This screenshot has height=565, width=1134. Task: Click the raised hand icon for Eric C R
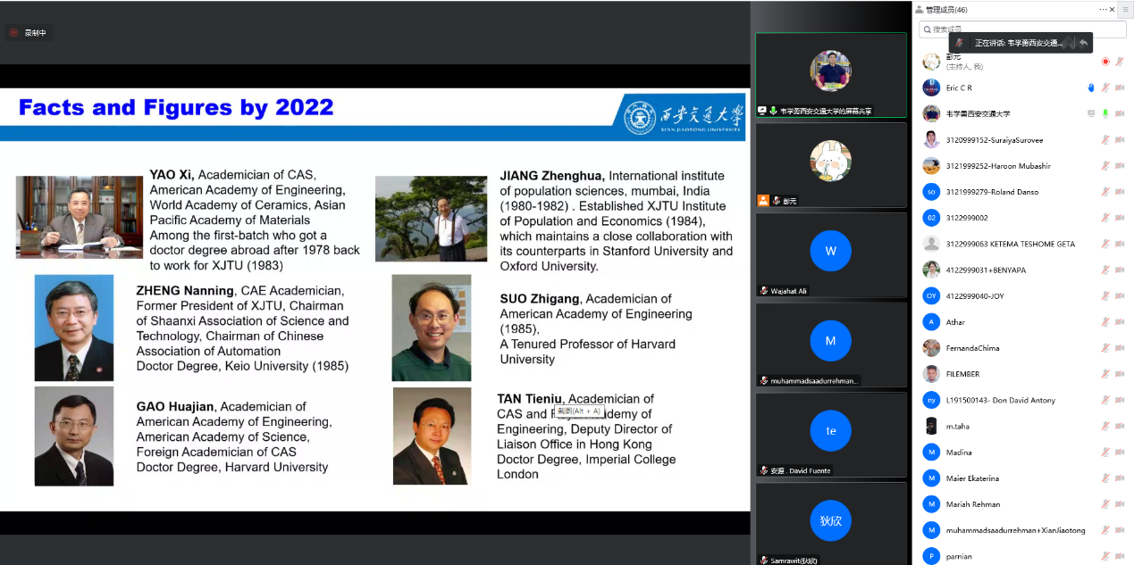1091,87
